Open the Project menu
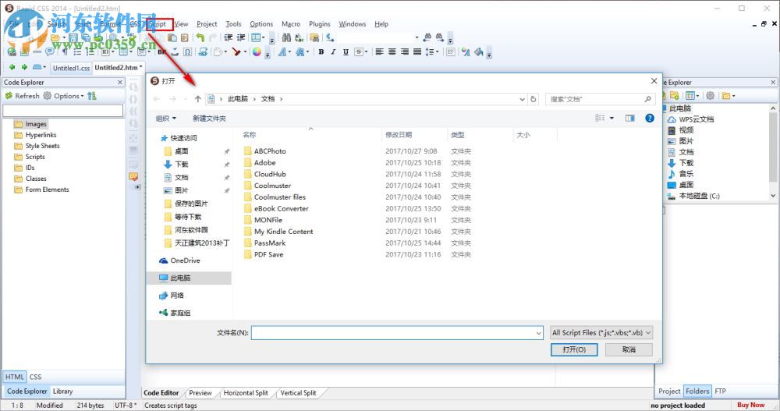 [207, 24]
